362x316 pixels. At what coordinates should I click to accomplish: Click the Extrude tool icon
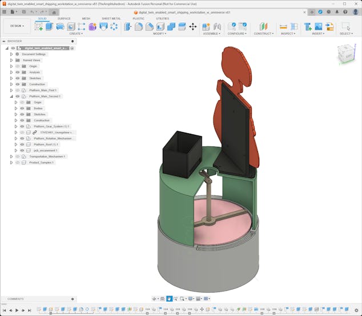click(49, 26)
